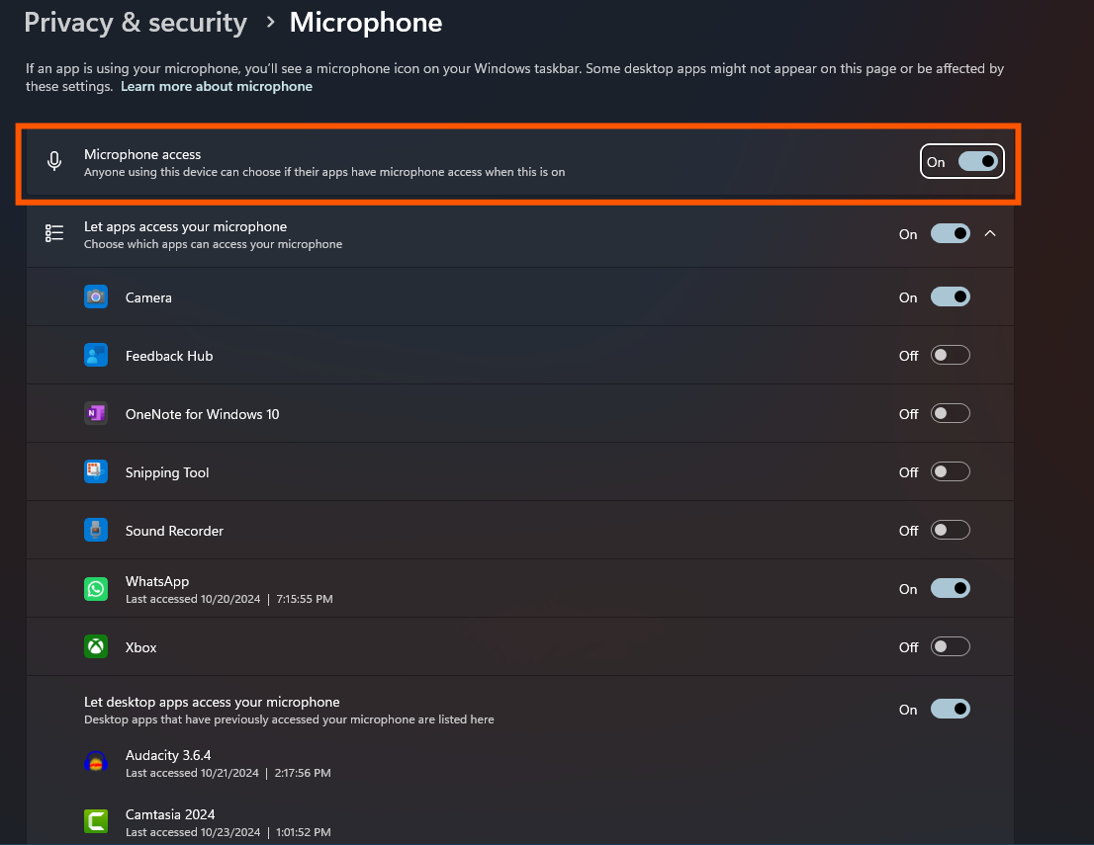Image resolution: width=1094 pixels, height=845 pixels.
Task: Toggle Let desktop apps access your microphone
Action: pyautogui.click(x=950, y=709)
